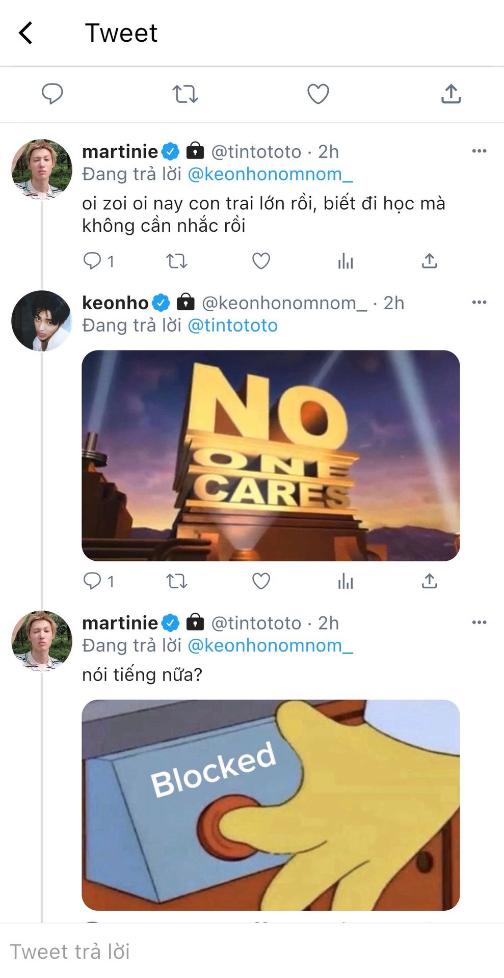Like the "oi zoi oi" reply
Screen dimensions: 504x978
point(261,261)
